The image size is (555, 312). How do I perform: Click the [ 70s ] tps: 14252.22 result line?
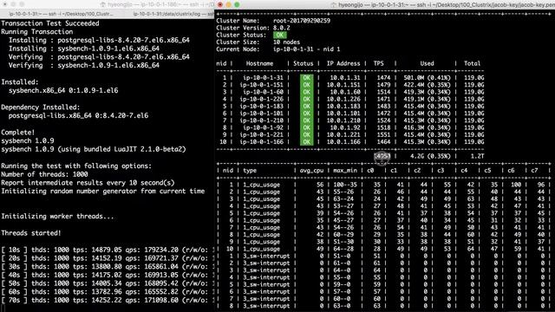tap(108, 300)
